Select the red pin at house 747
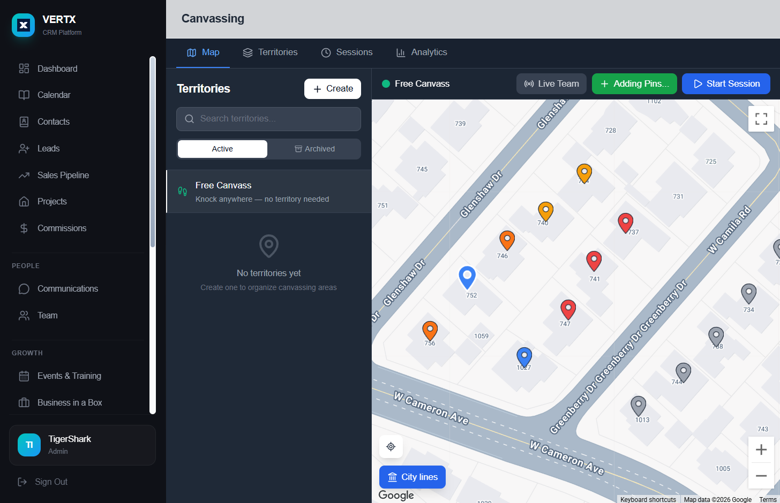This screenshot has width=780, height=503. (568, 309)
